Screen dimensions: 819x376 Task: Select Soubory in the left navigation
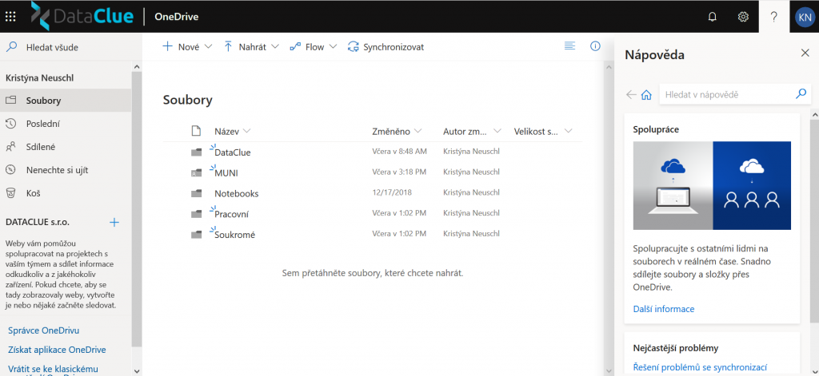pyautogui.click(x=66, y=101)
